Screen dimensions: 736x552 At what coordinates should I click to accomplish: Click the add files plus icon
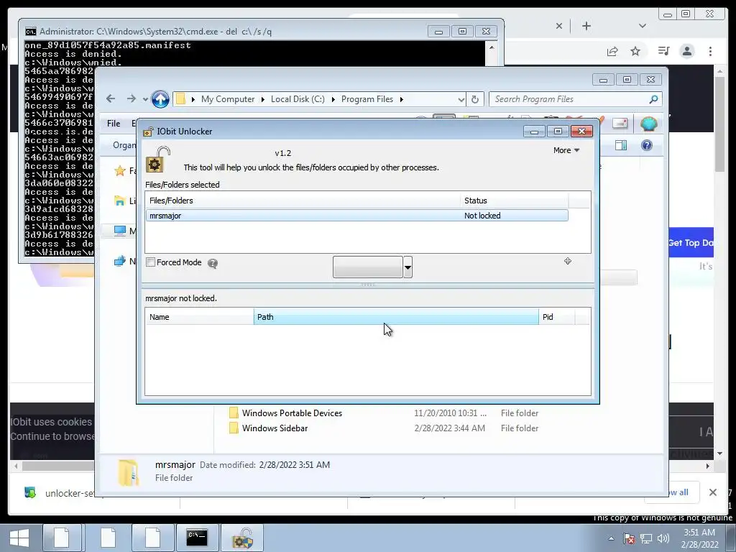[x=568, y=261]
